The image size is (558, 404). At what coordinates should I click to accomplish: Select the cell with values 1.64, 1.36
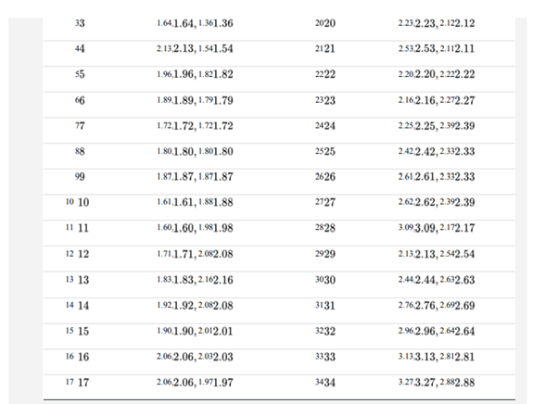click(195, 22)
